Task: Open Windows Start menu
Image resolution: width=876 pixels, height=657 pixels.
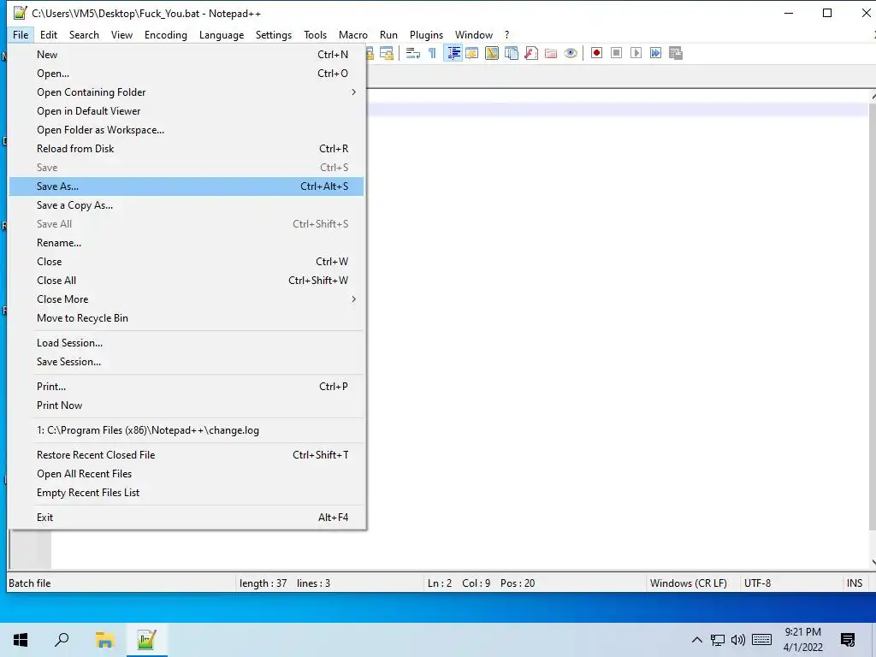Action: (x=21, y=640)
